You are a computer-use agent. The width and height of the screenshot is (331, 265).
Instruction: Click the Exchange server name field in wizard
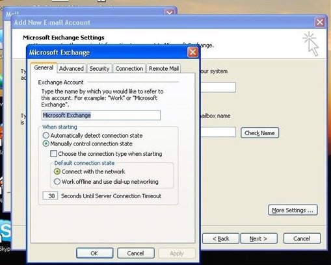coord(218,87)
